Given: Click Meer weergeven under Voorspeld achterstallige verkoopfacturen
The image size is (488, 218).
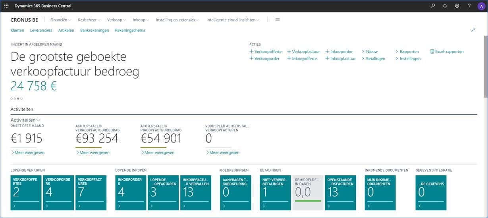Looking at the screenshot, I should pyautogui.click(x=222, y=152).
